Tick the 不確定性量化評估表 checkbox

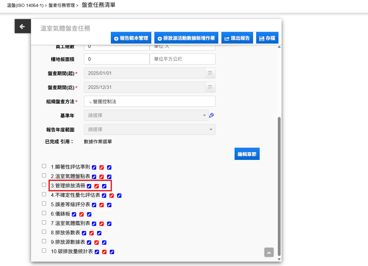44,194
